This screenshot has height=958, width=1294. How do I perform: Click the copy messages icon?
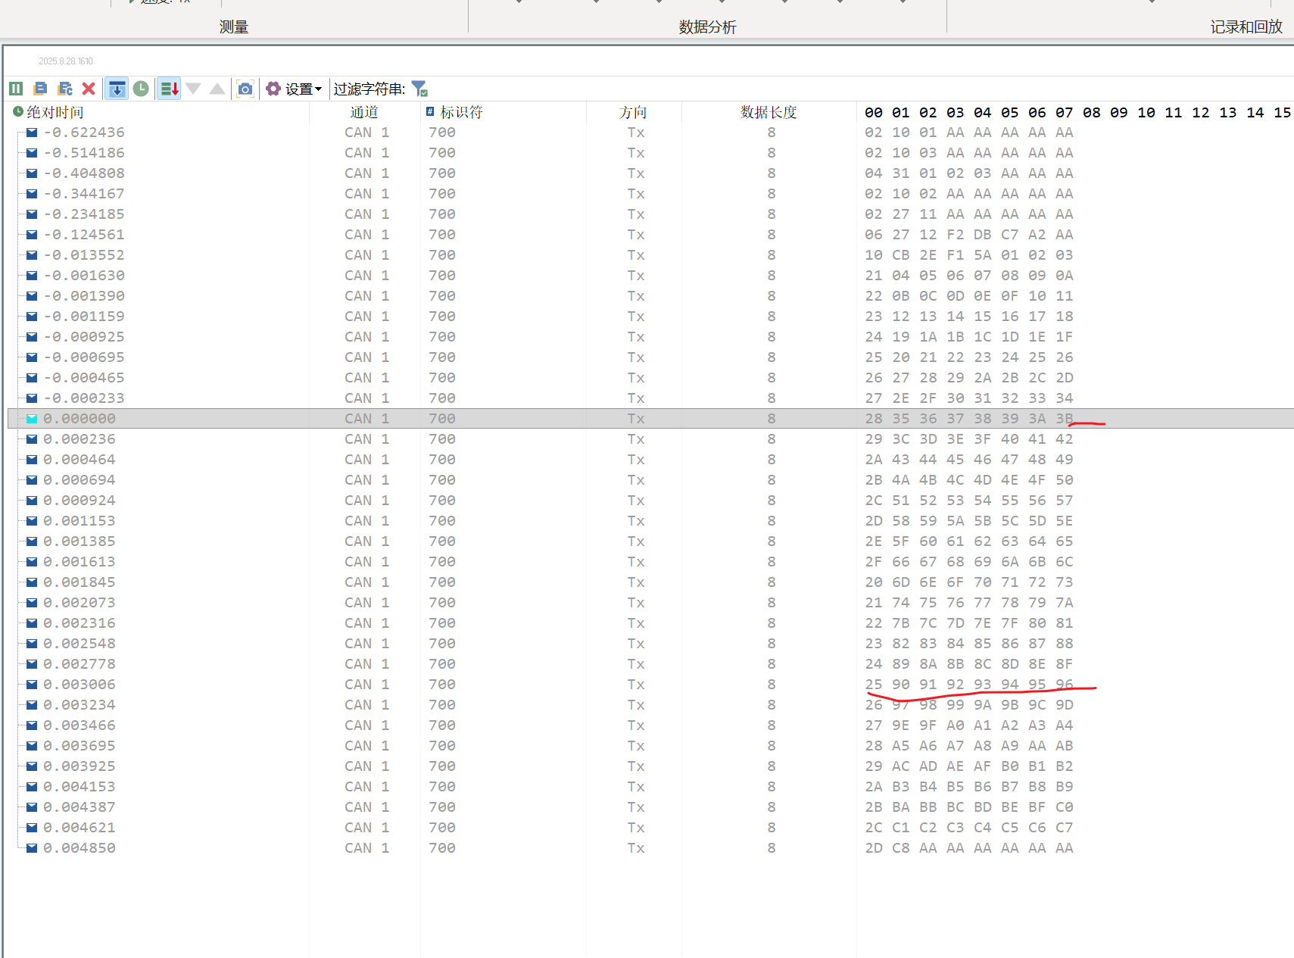pyautogui.click(x=41, y=89)
